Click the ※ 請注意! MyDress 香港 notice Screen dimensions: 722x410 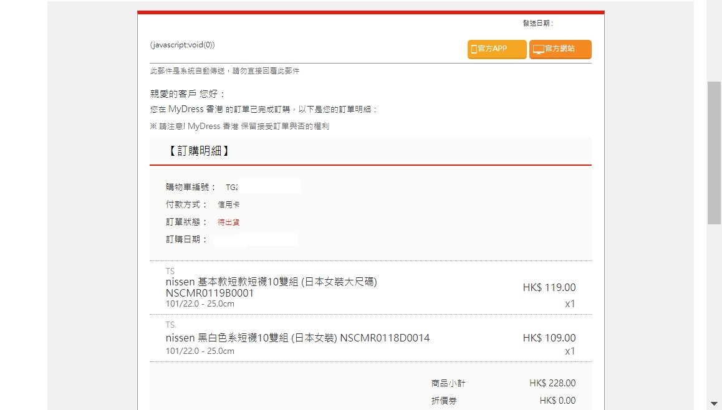coord(239,126)
